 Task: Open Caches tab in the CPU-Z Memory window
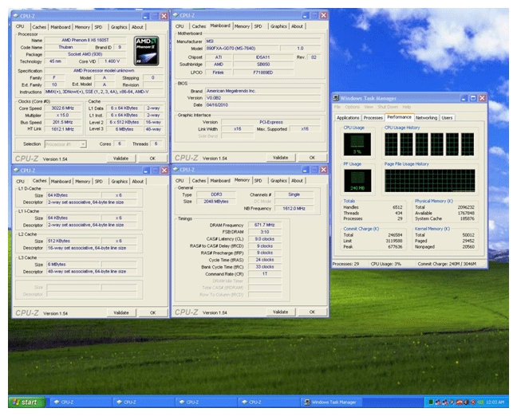(199, 180)
